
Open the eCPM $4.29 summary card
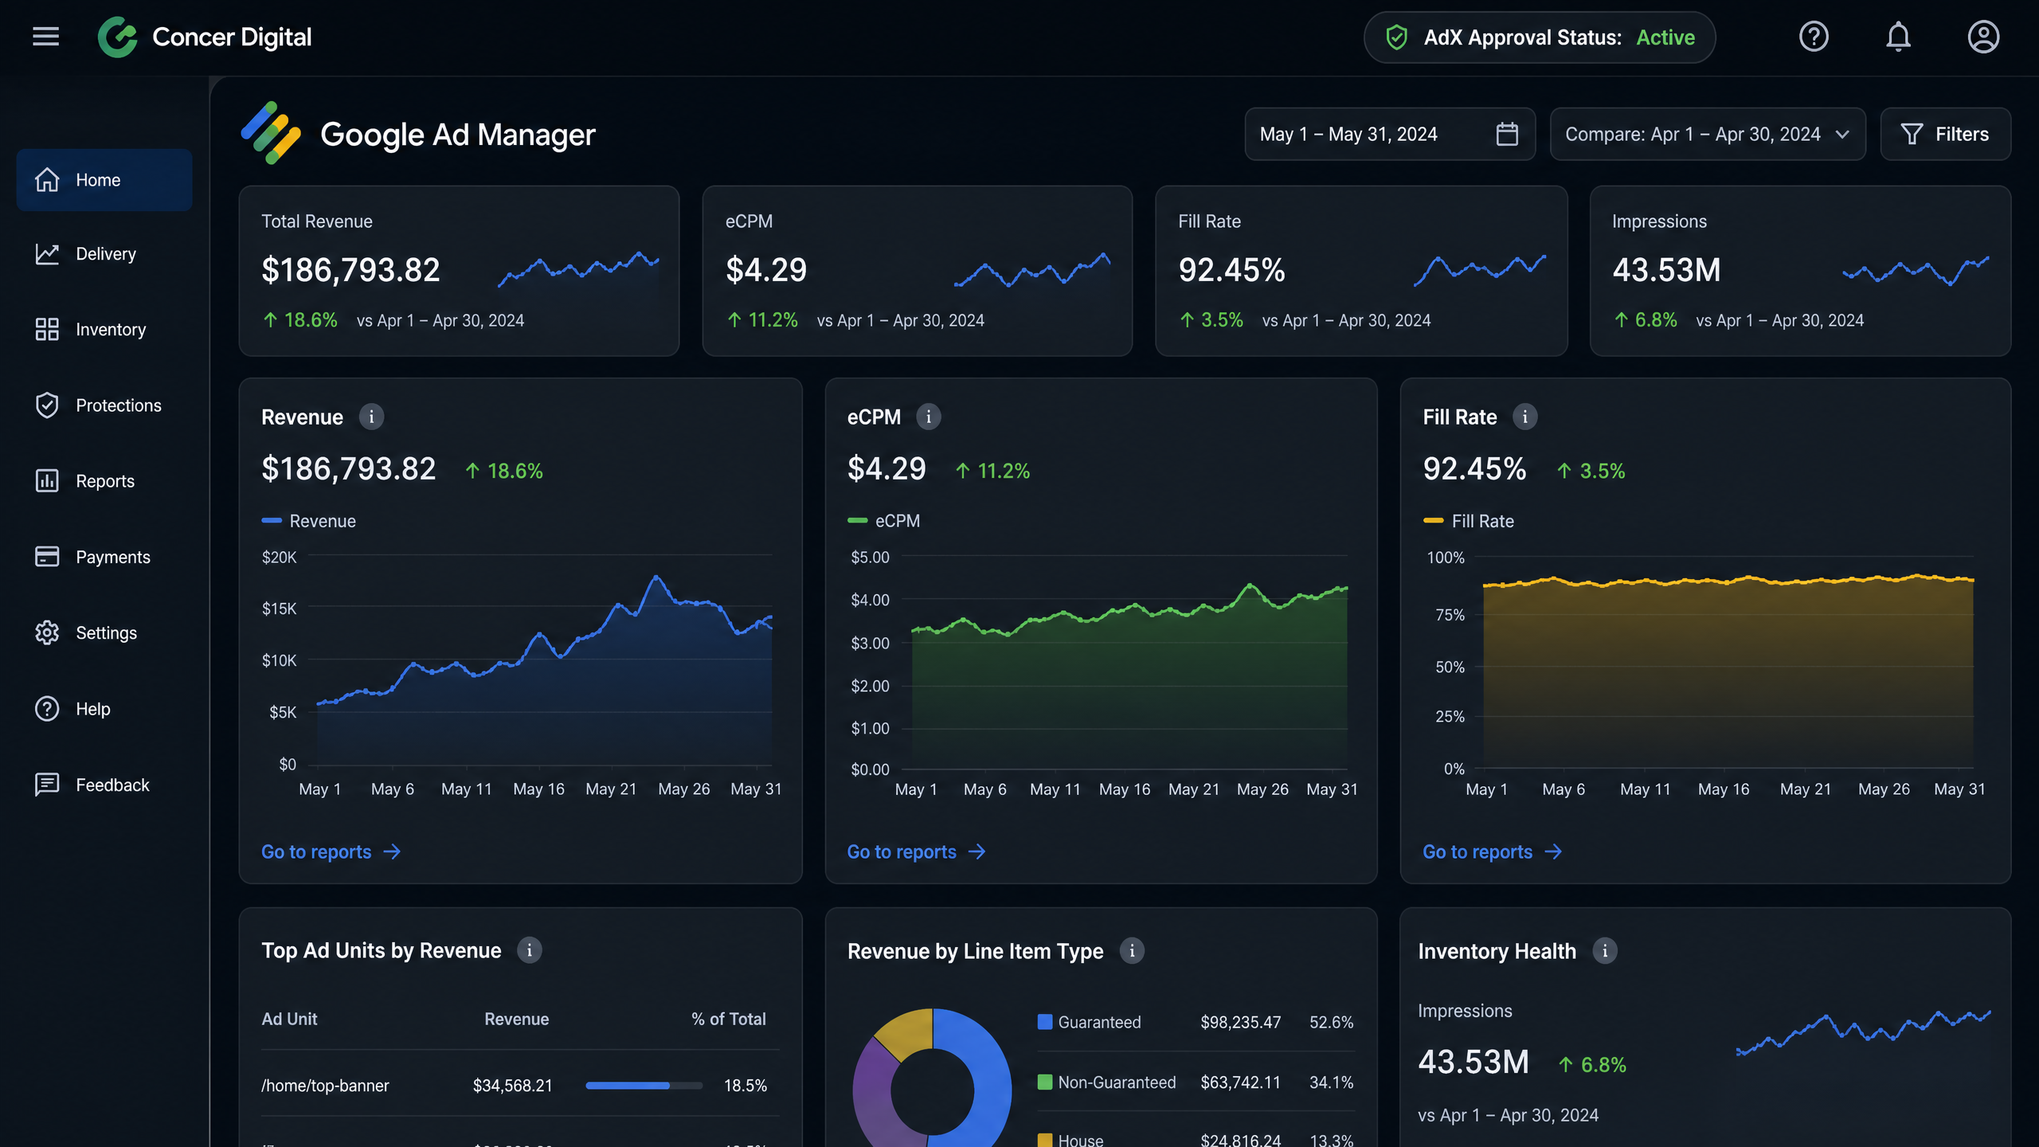(x=917, y=271)
